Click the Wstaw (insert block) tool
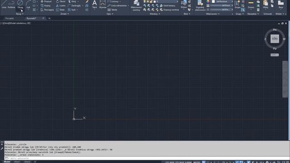 point(184,5)
